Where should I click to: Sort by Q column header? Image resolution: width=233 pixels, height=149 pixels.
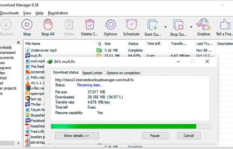100,43
